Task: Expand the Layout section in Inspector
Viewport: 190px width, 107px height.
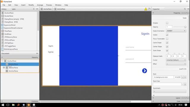Action: click(153, 98)
